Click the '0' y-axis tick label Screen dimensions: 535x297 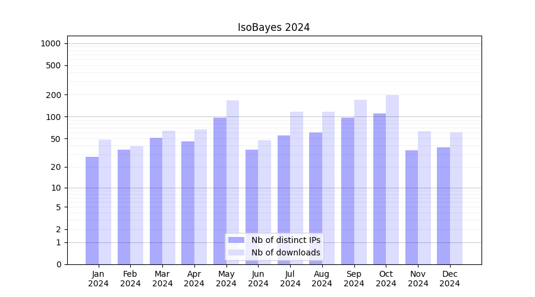(58, 264)
